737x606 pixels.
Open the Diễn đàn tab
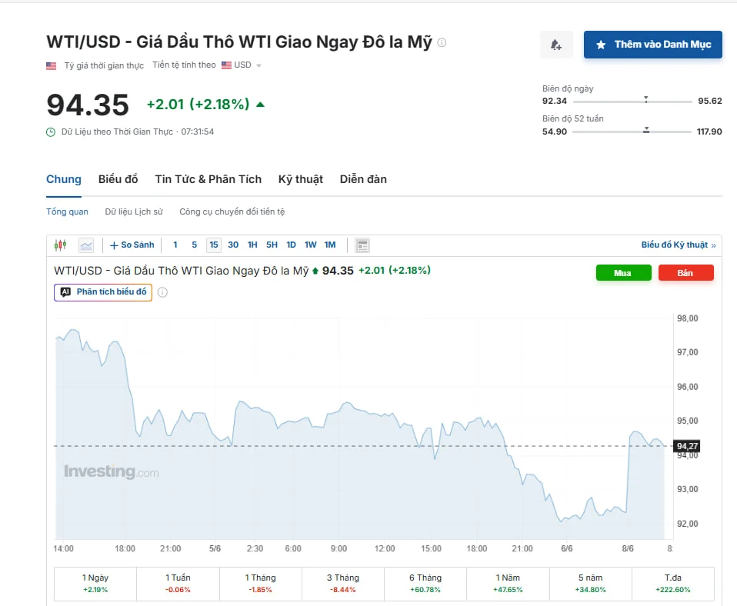point(363,179)
